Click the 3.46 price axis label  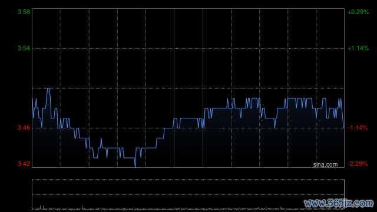[24, 128]
